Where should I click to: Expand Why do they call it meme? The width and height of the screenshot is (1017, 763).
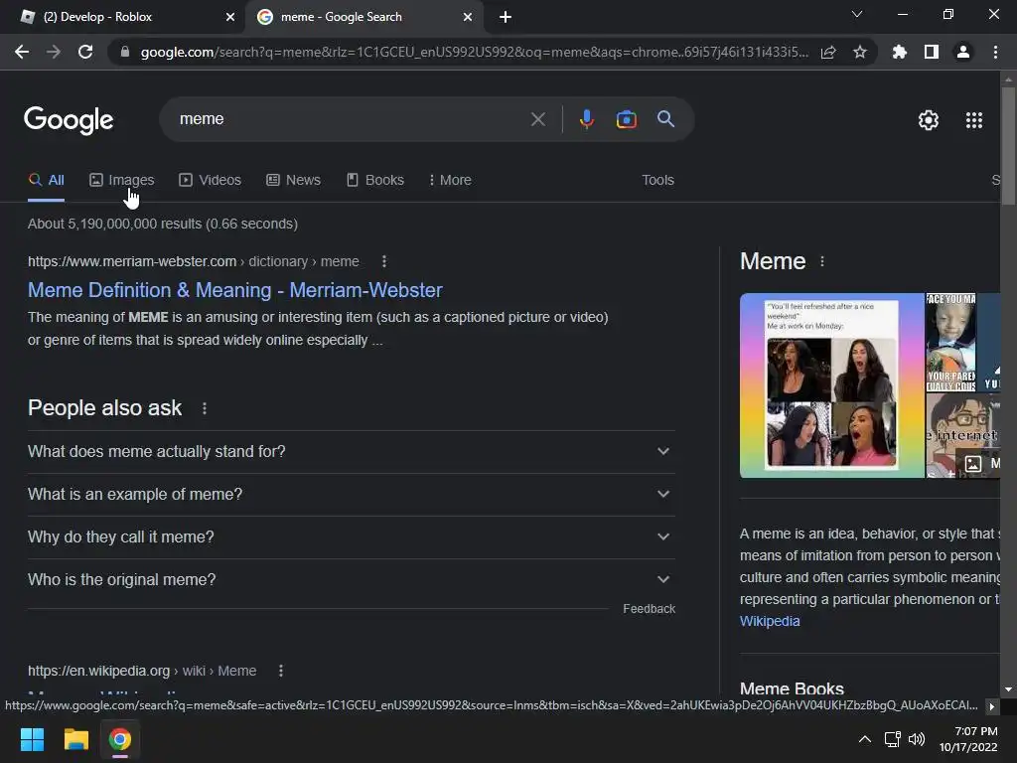click(351, 537)
